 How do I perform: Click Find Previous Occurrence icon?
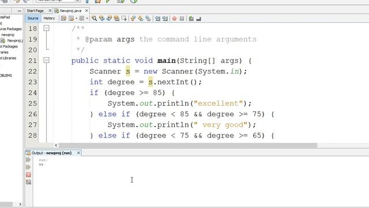[101, 18]
